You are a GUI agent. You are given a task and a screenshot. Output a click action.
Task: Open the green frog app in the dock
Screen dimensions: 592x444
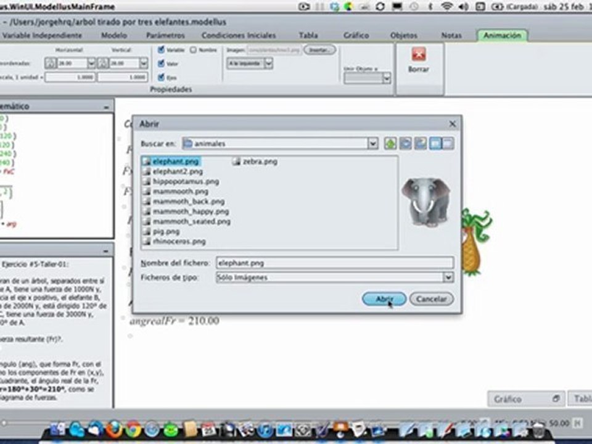pyautogui.click(x=171, y=430)
